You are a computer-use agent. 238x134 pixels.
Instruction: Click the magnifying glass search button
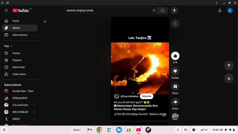162,11
